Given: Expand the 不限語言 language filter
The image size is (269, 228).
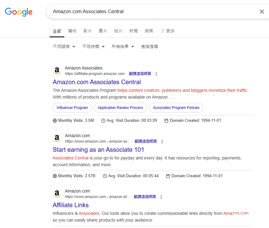Looking at the screenshot, I should coord(64,47).
